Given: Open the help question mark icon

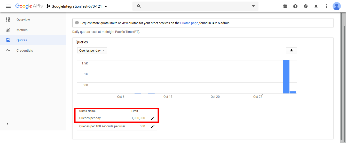Looking at the screenshot, I should point(306,6).
